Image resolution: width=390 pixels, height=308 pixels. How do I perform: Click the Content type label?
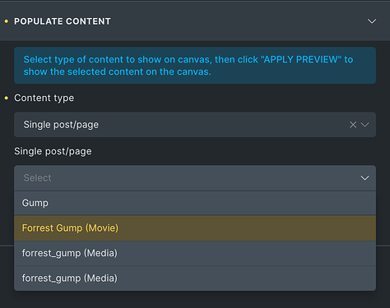pos(44,98)
